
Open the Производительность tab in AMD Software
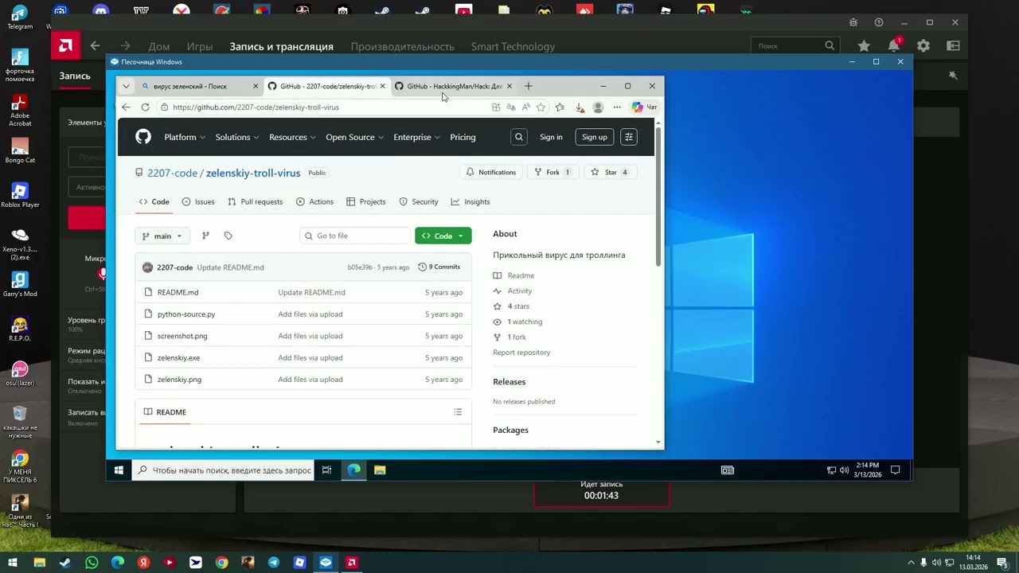pyautogui.click(x=403, y=46)
